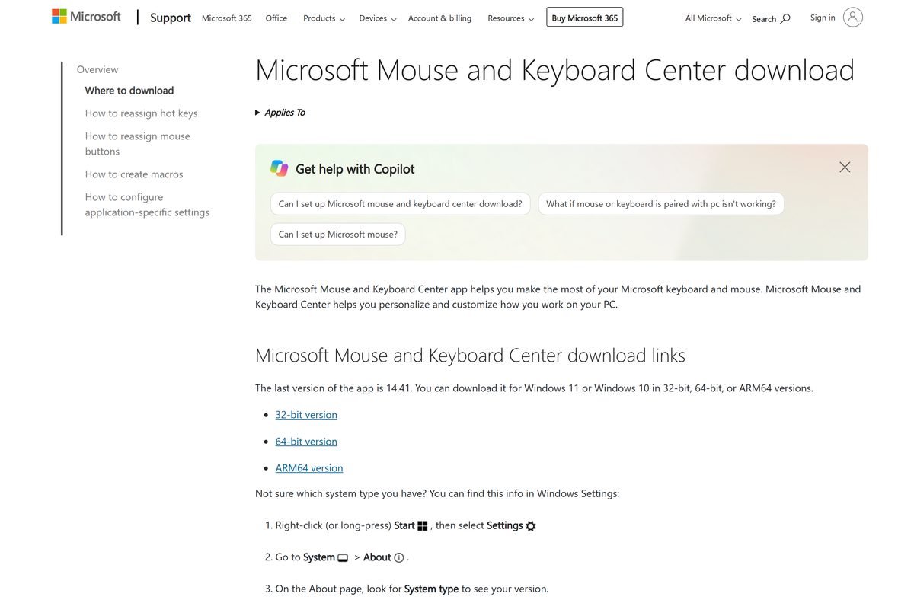The width and height of the screenshot is (914, 603).
Task: Go to How to reassign hot keys
Action: click(141, 113)
